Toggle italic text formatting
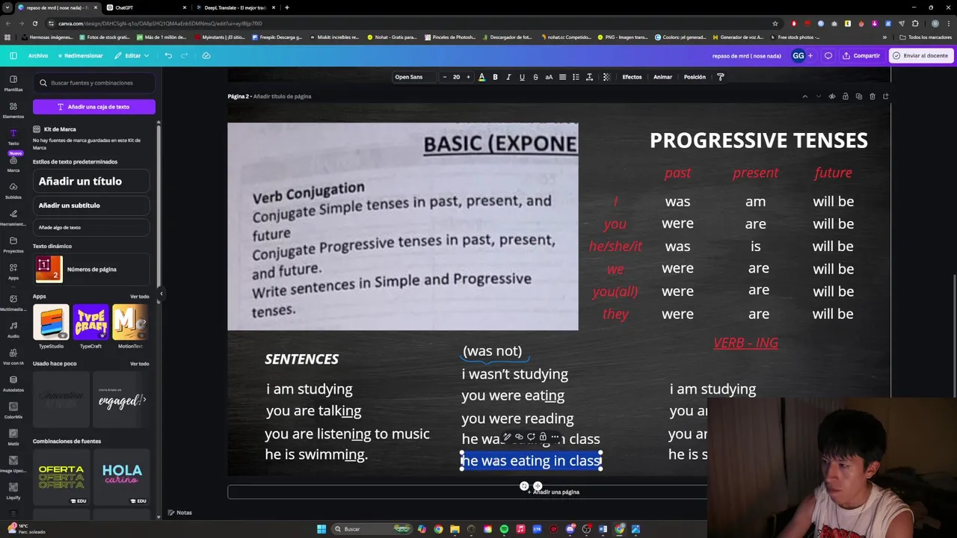Viewport: 957px width, 538px height. (508, 77)
